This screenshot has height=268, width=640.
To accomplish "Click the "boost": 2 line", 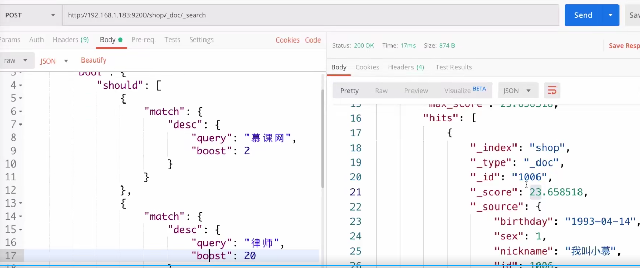I will 220,151.
